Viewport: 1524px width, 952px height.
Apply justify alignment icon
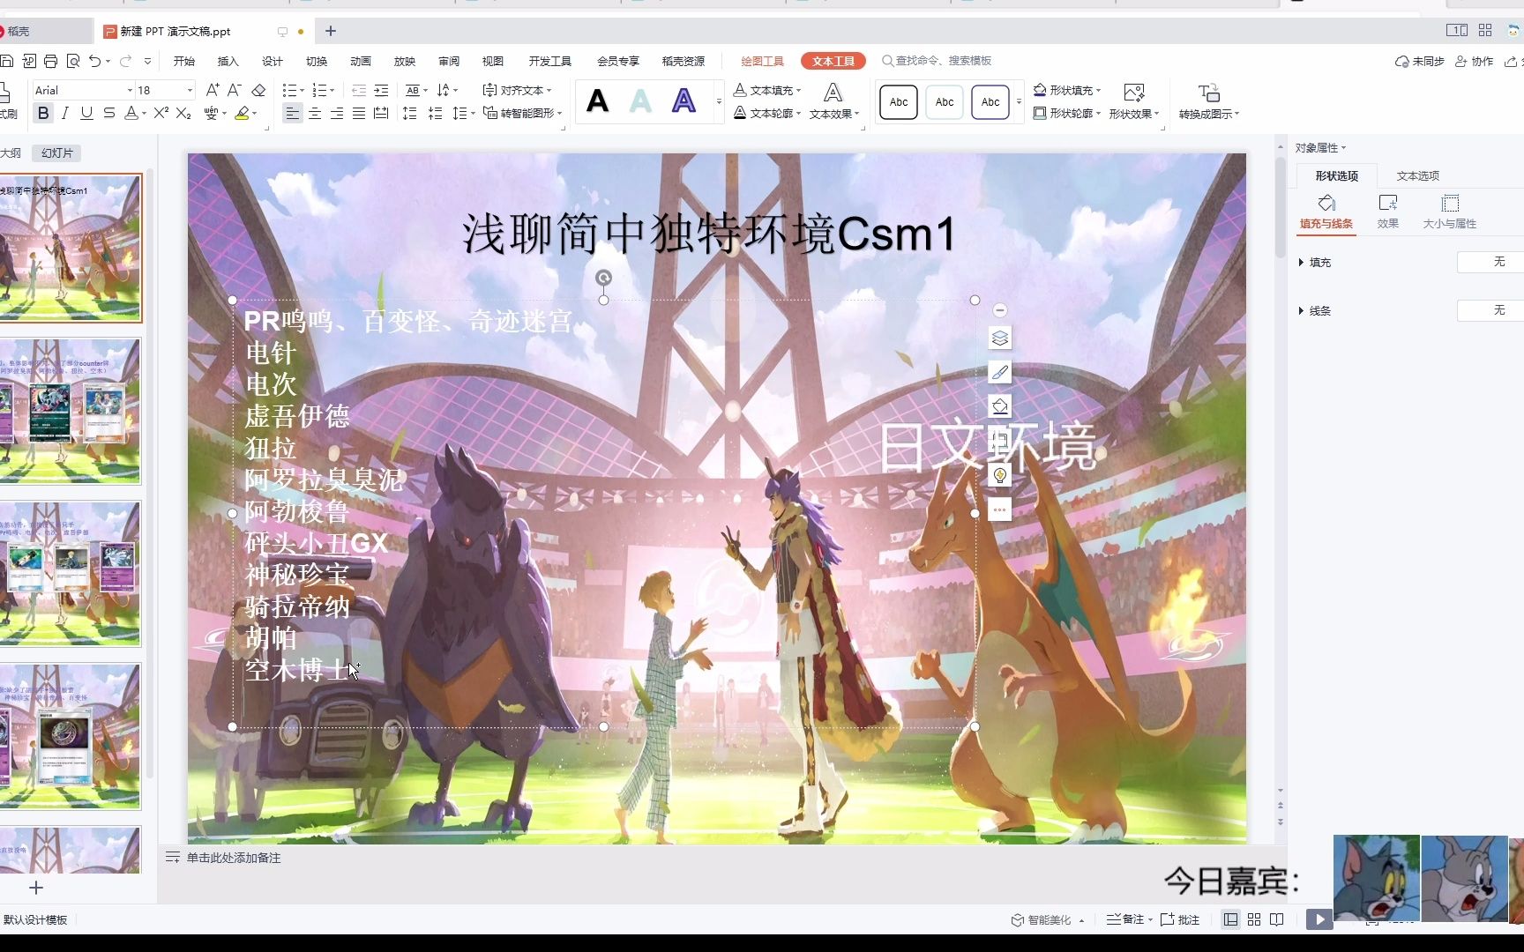point(359,113)
